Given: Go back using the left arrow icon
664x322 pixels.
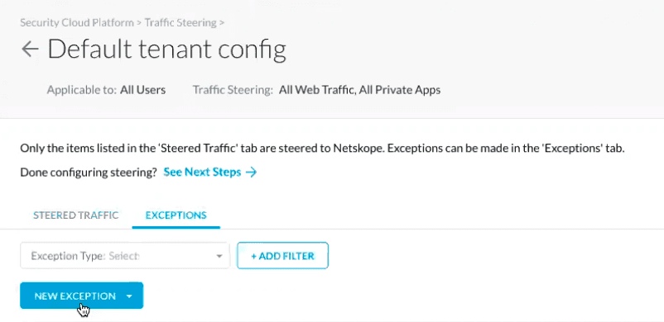Looking at the screenshot, I should click(x=30, y=50).
